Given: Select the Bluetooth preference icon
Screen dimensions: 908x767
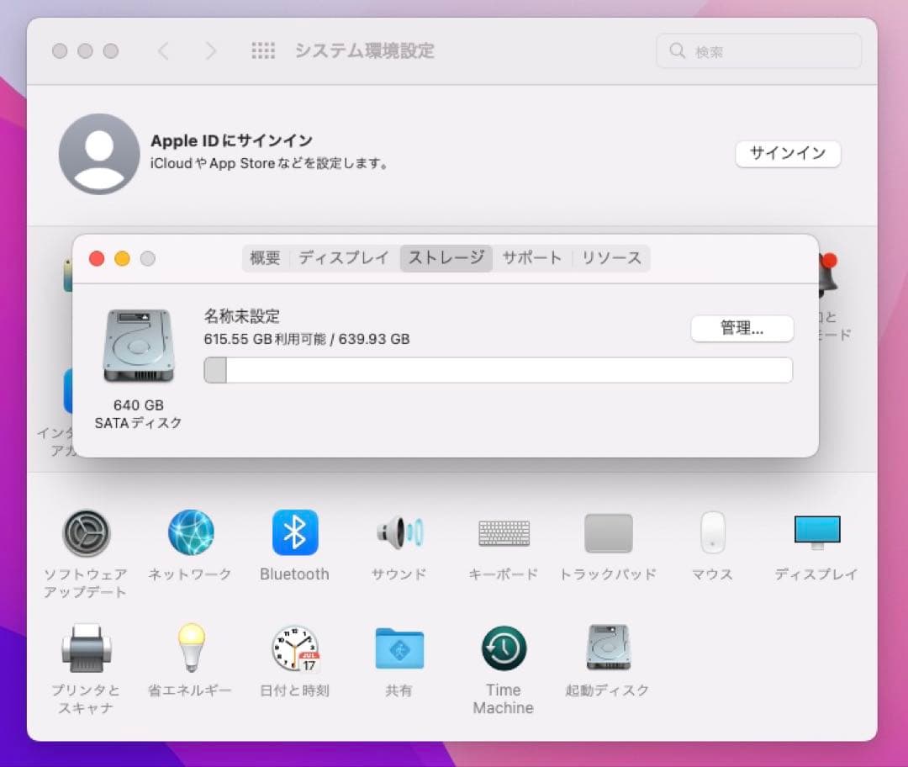Looking at the screenshot, I should pos(294,533).
